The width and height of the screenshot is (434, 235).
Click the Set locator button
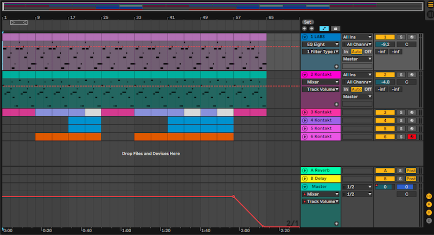pyautogui.click(x=308, y=22)
